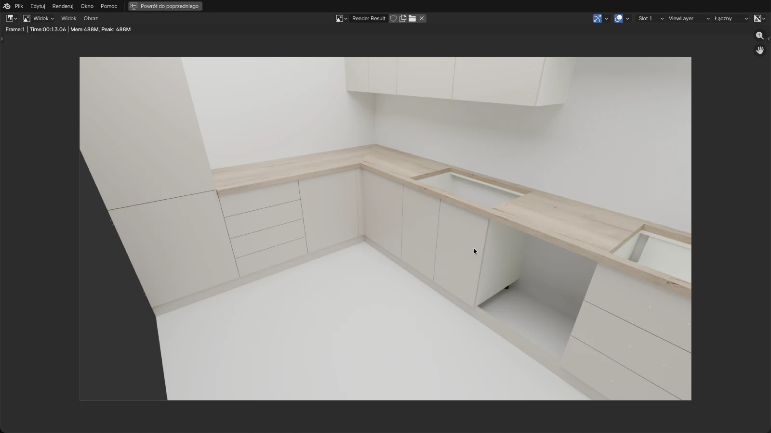Image resolution: width=771 pixels, height=433 pixels.
Task: Open the Pomoc menu
Action: coord(109,6)
